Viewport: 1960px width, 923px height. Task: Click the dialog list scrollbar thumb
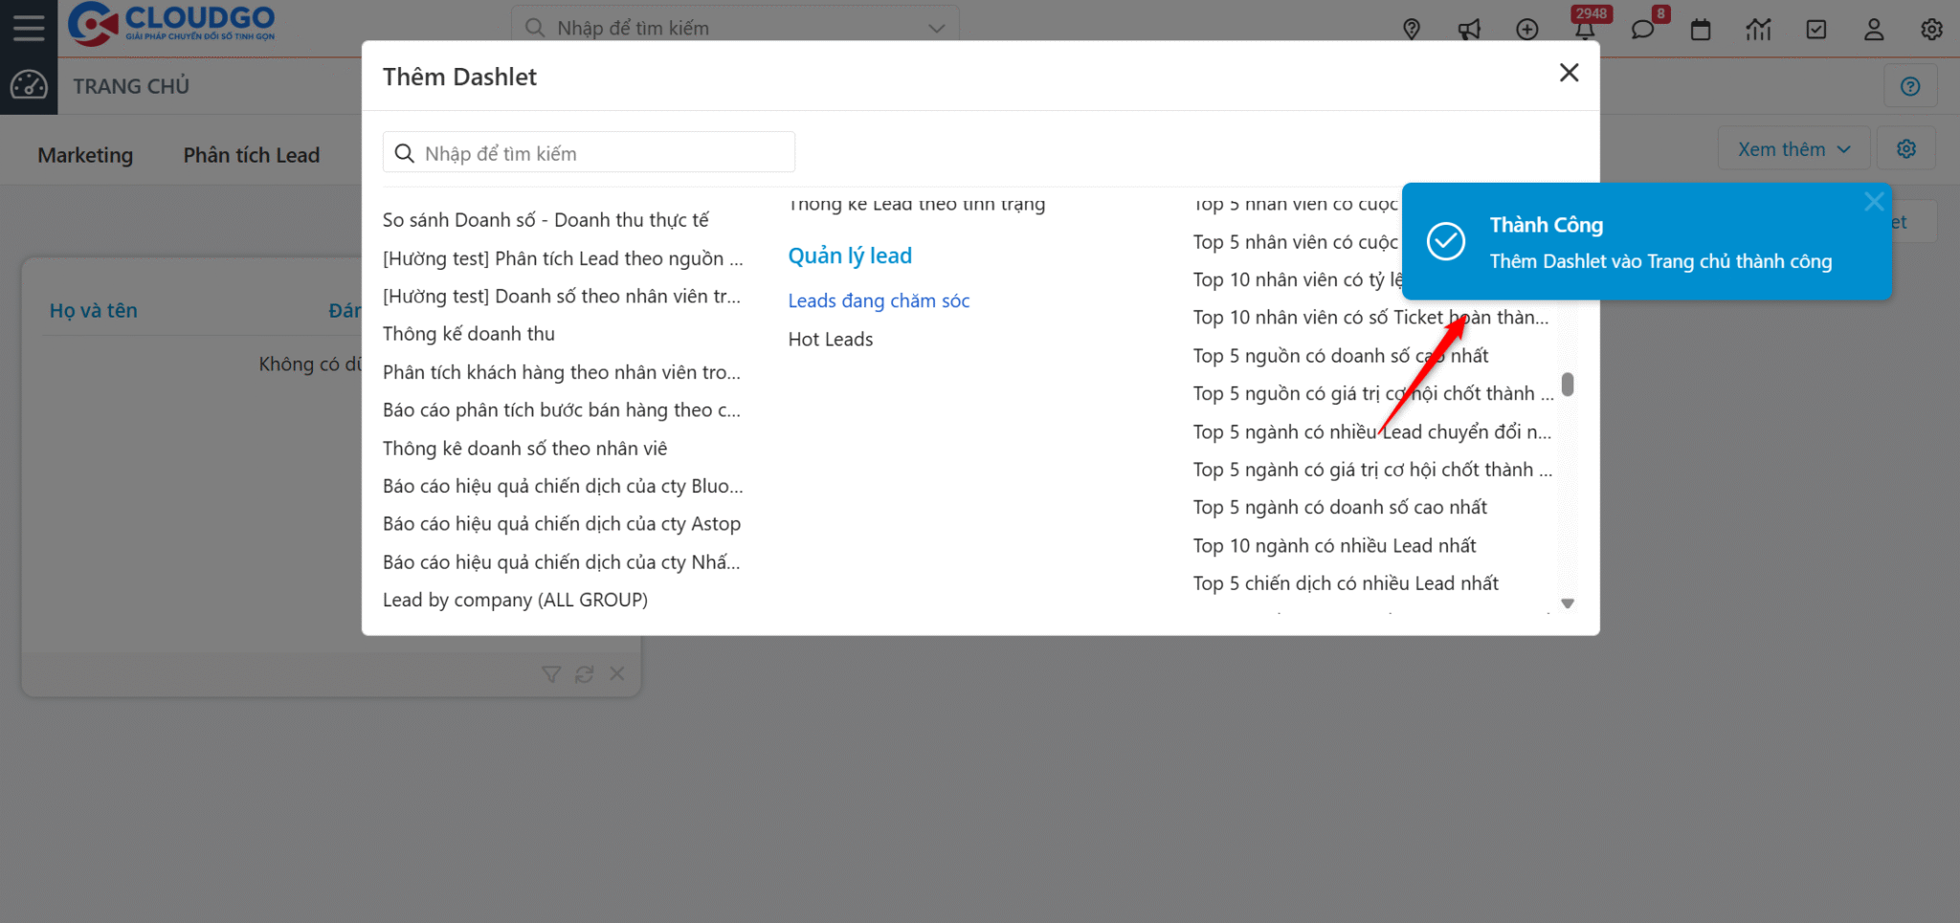click(x=1568, y=385)
